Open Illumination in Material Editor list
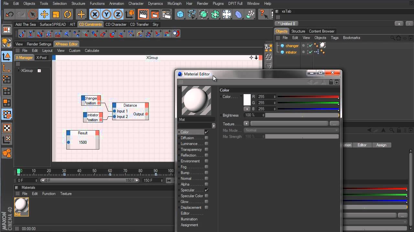 coord(189,219)
